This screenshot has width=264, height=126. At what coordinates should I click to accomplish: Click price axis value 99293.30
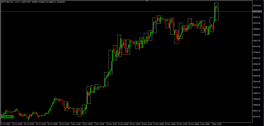point(257,17)
